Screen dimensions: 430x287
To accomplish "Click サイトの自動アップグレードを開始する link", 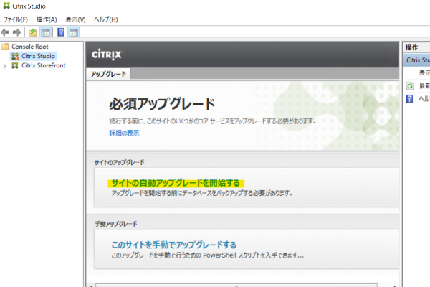I will [x=176, y=183].
